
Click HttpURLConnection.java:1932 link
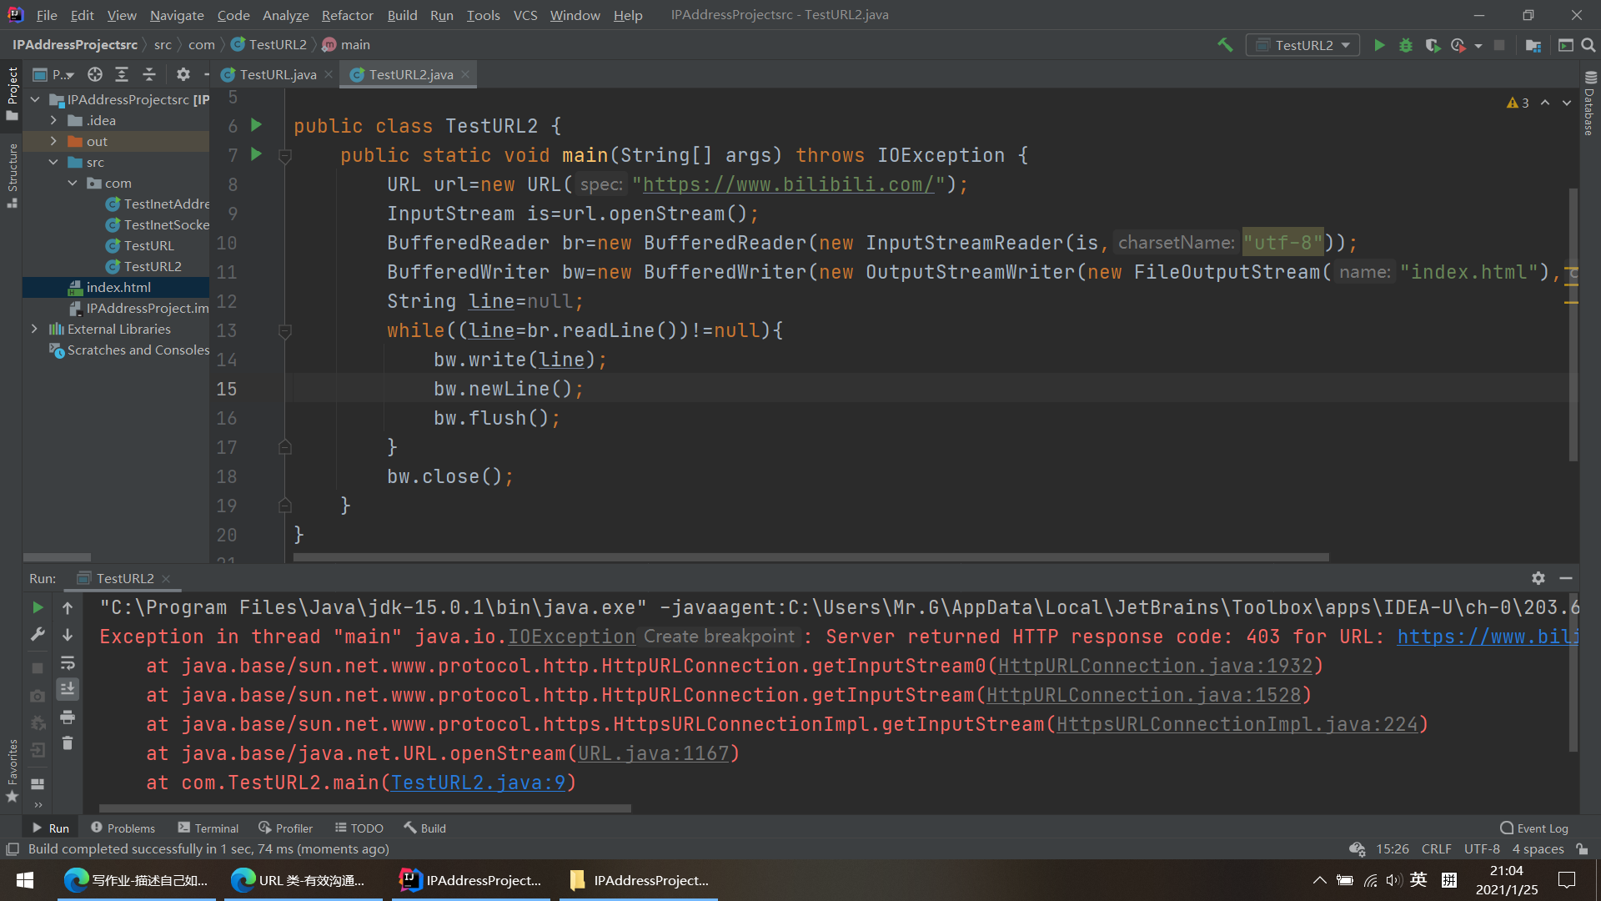[1155, 666]
